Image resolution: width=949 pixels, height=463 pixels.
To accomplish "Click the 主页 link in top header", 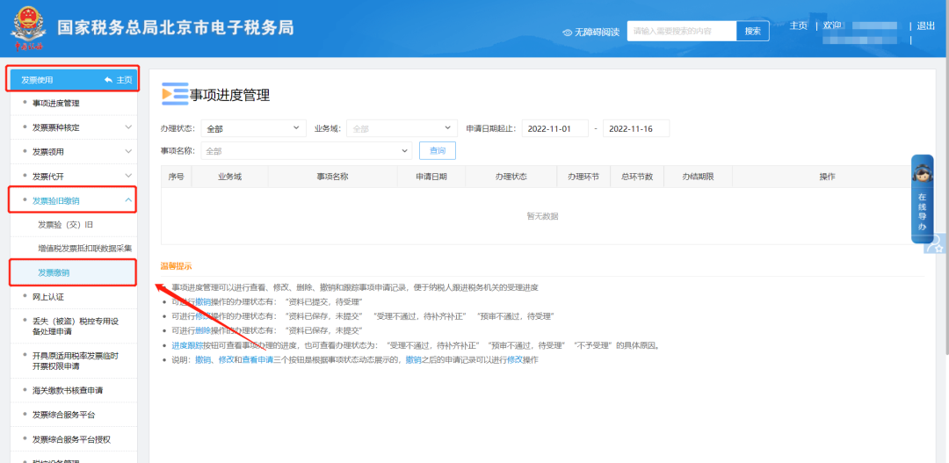I will (799, 25).
